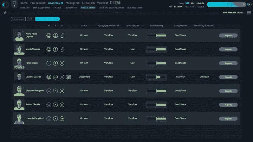
Task: Click Lucrezia Paoglietti's TOP form badge
Action: 62,118
